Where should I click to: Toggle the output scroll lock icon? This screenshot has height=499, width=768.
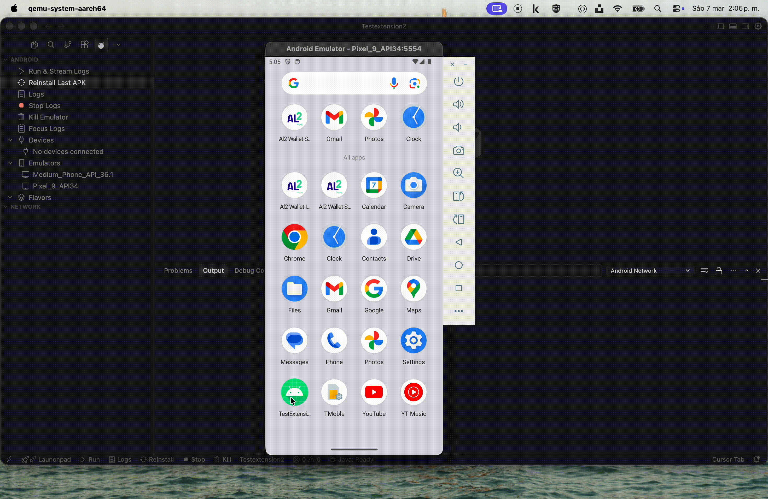coord(719,271)
